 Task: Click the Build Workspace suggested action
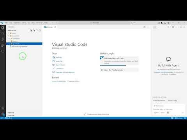pyautogui.click(x=159, y=100)
